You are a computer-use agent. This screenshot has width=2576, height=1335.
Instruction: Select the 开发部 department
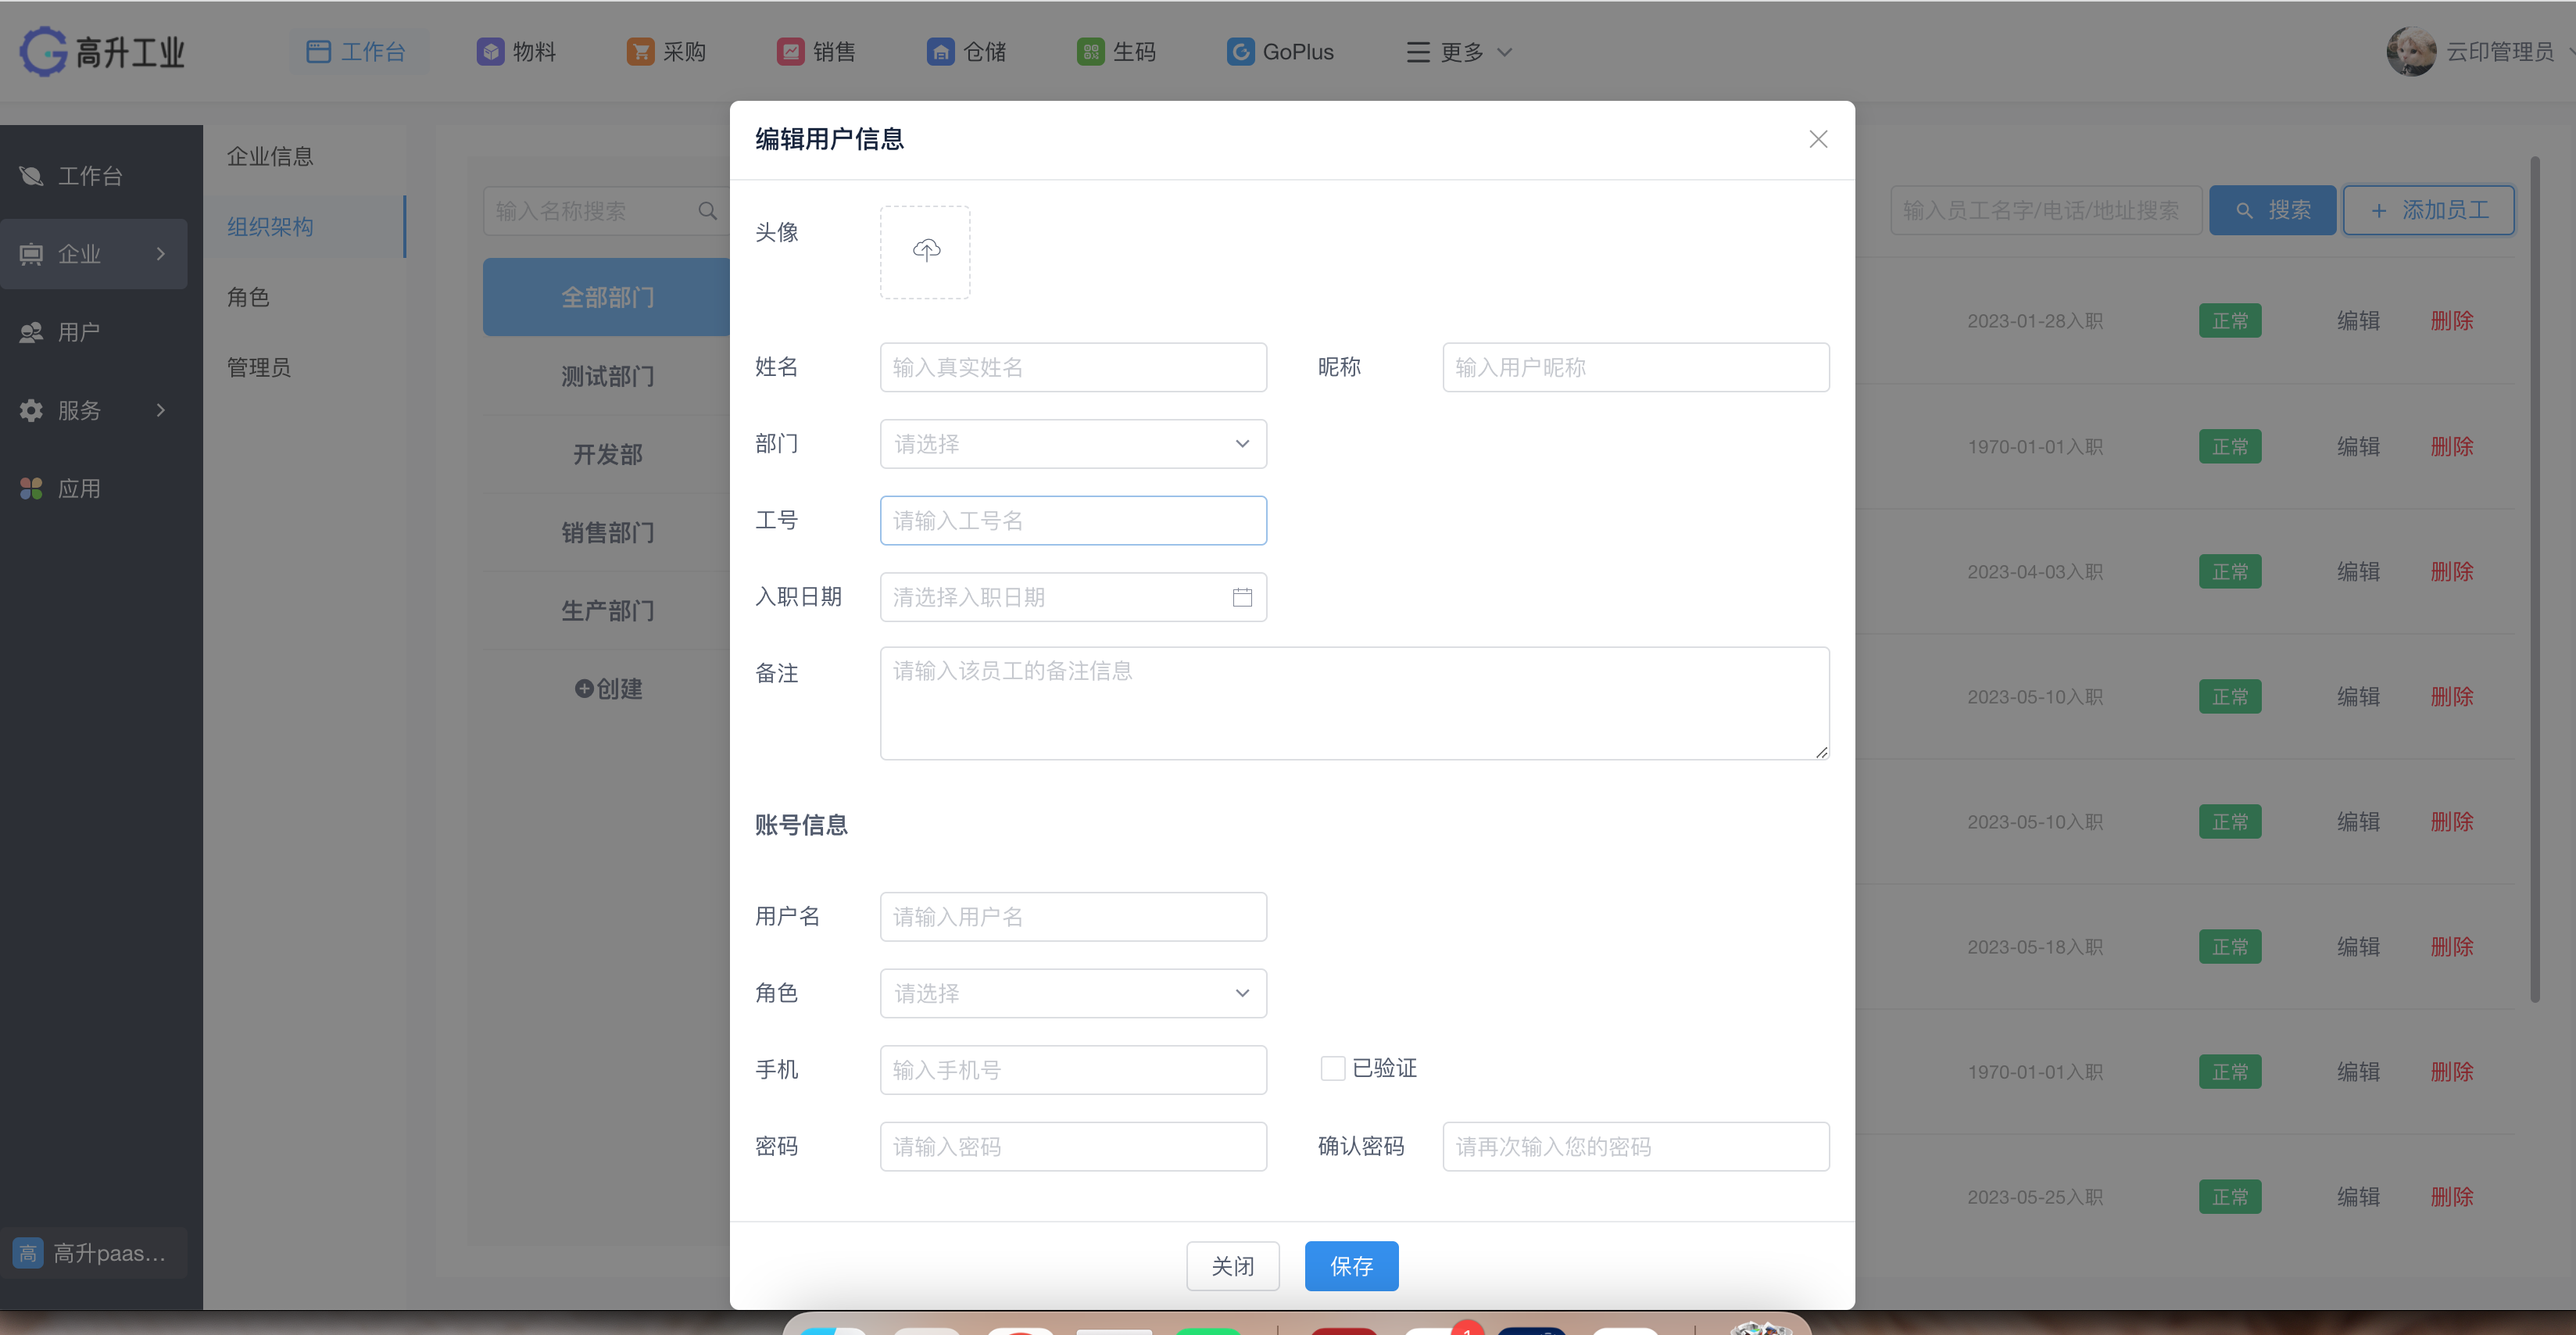[x=607, y=454]
